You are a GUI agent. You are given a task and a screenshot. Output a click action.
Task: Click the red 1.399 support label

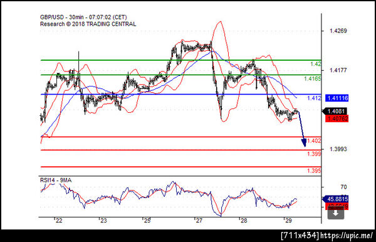314,154
